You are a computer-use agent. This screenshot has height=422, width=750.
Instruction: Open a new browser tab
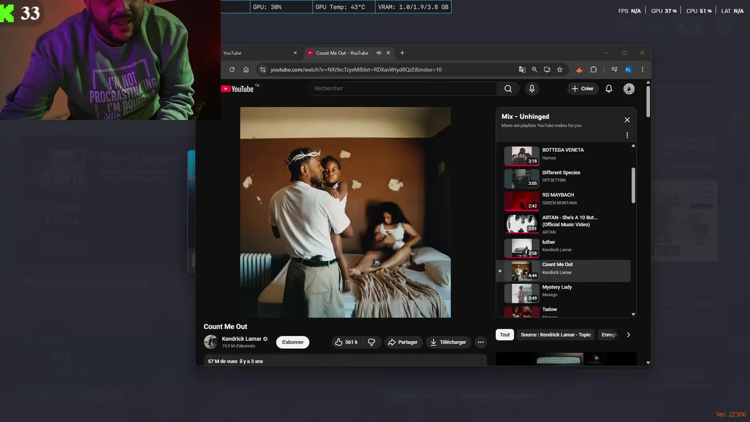coord(402,53)
